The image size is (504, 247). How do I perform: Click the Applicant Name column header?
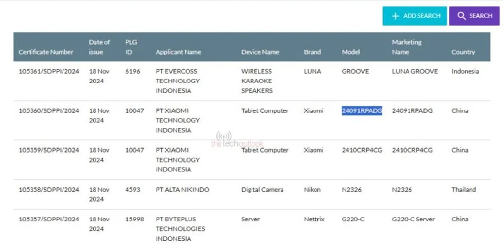pos(178,52)
